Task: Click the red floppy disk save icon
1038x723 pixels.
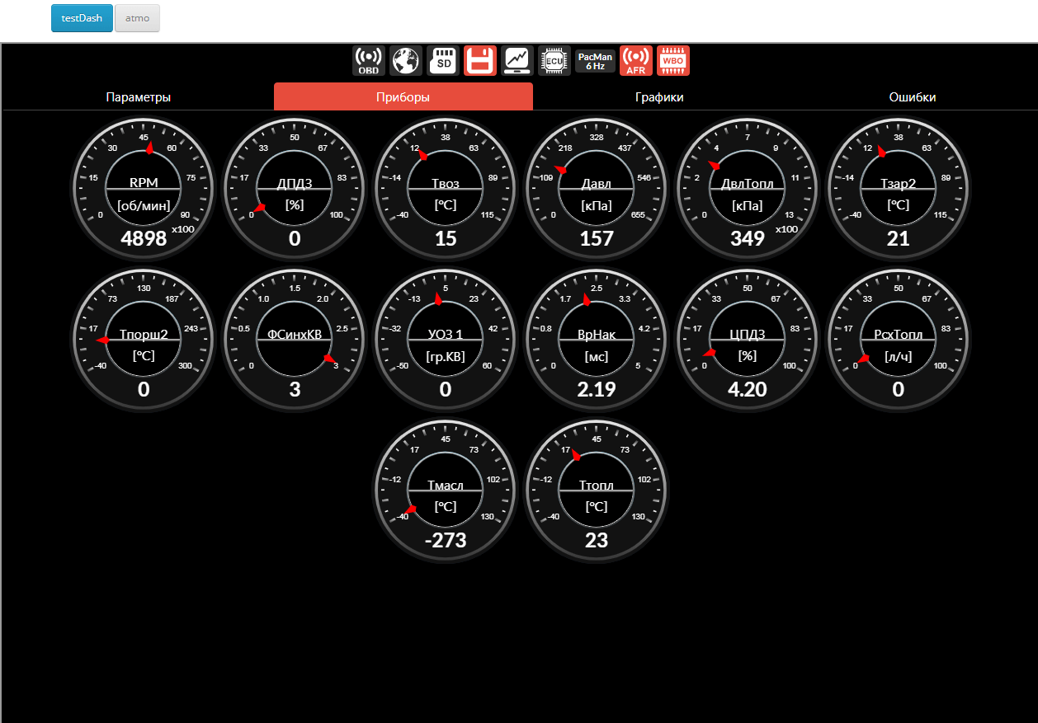Action: coord(480,61)
